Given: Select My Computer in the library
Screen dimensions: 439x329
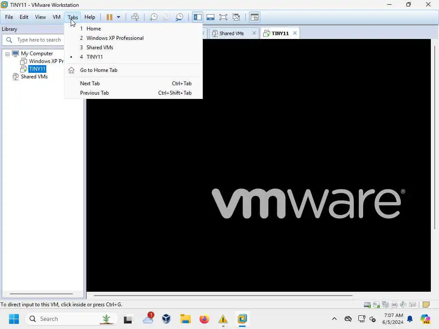Looking at the screenshot, I should pyautogui.click(x=37, y=54).
